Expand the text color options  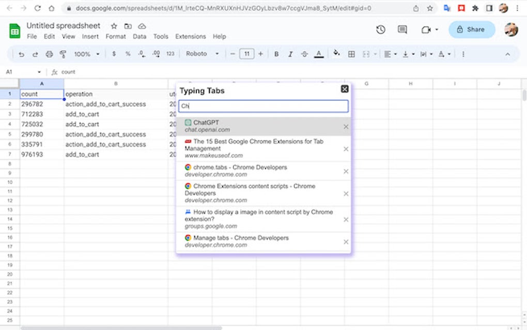coord(319,54)
